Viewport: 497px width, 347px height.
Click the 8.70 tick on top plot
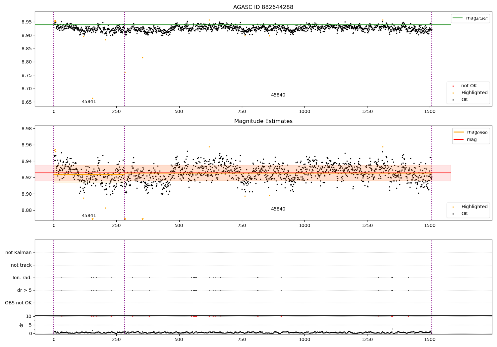click(27, 89)
